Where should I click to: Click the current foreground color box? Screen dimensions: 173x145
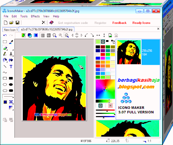[98, 42]
